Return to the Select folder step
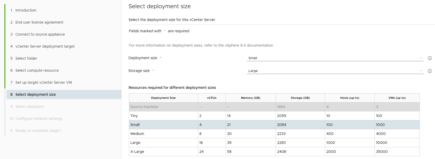 [x=26, y=58]
